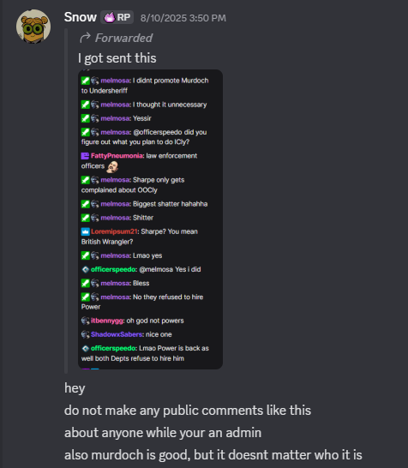The height and width of the screenshot is (468, 408).
Task: Click the 'also murdoch is good' message line
Action: 213,455
